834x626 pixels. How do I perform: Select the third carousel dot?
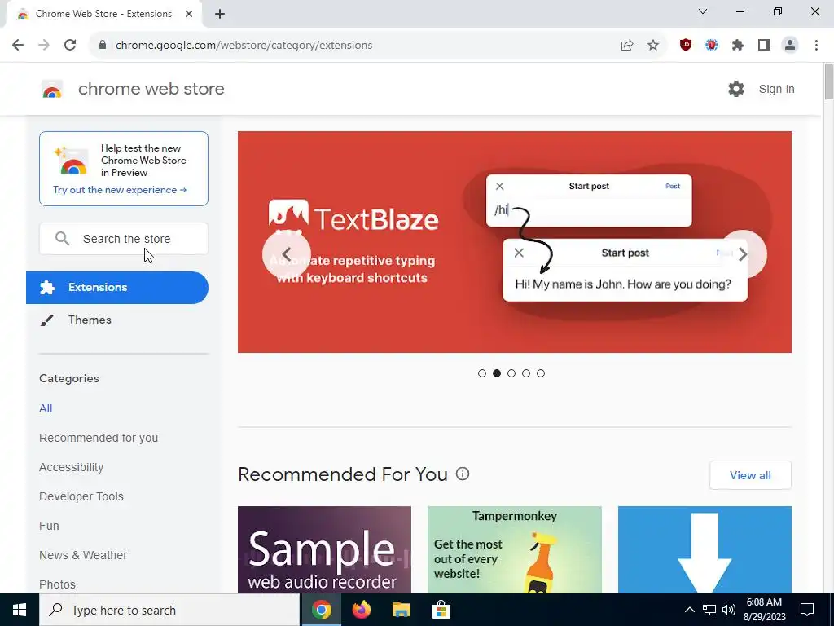tap(511, 373)
